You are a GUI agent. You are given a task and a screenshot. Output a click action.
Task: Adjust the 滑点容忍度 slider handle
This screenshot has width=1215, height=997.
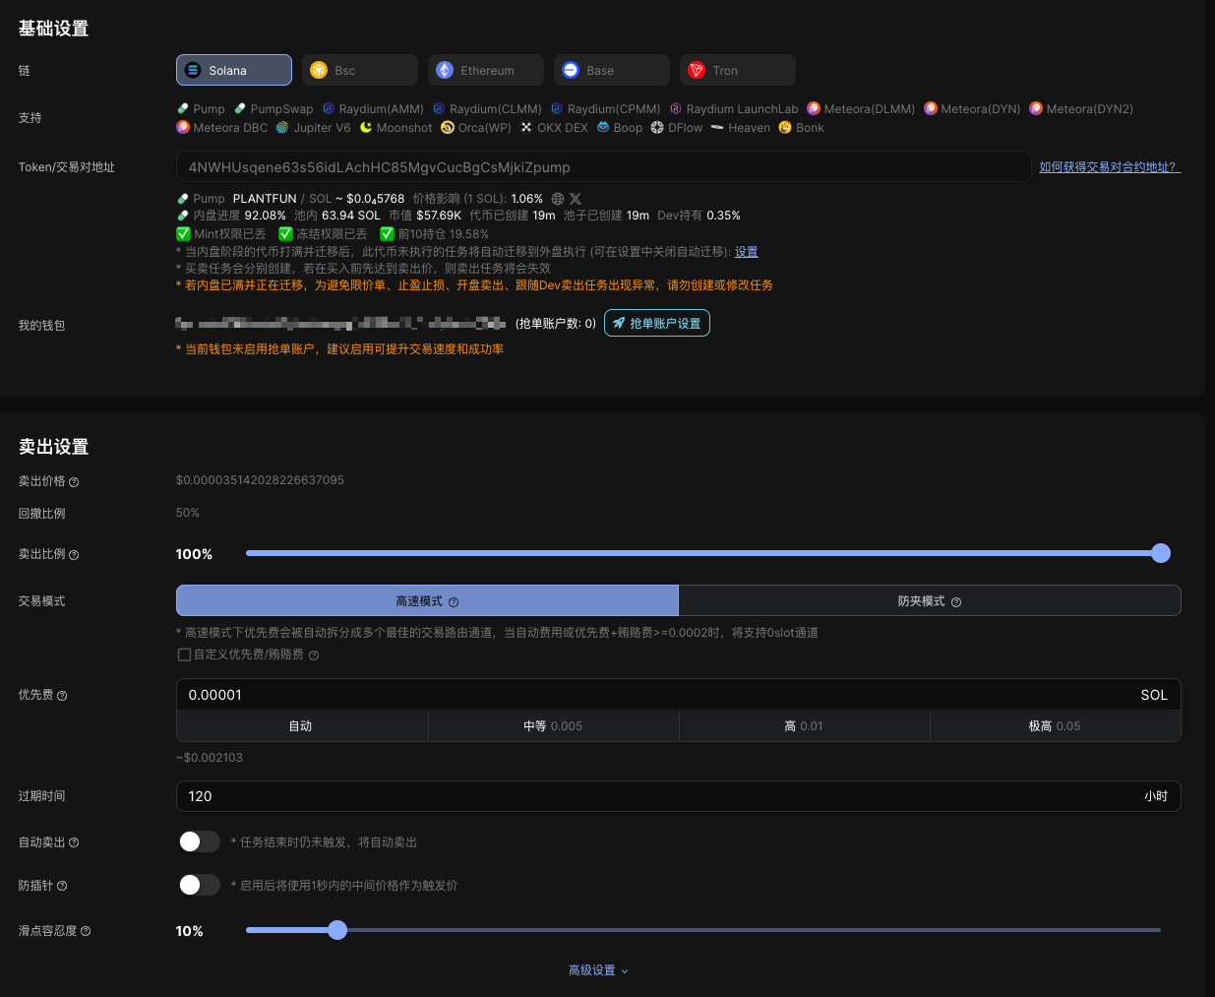click(x=337, y=930)
